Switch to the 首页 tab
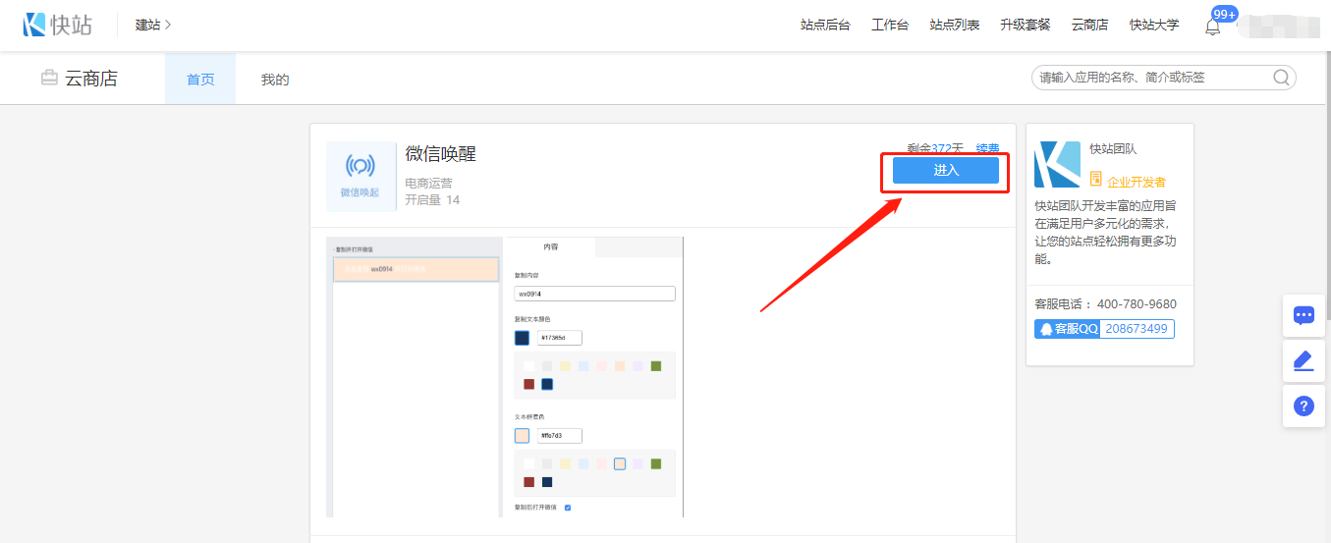Image resolution: width=1331 pixels, height=543 pixels. click(200, 80)
